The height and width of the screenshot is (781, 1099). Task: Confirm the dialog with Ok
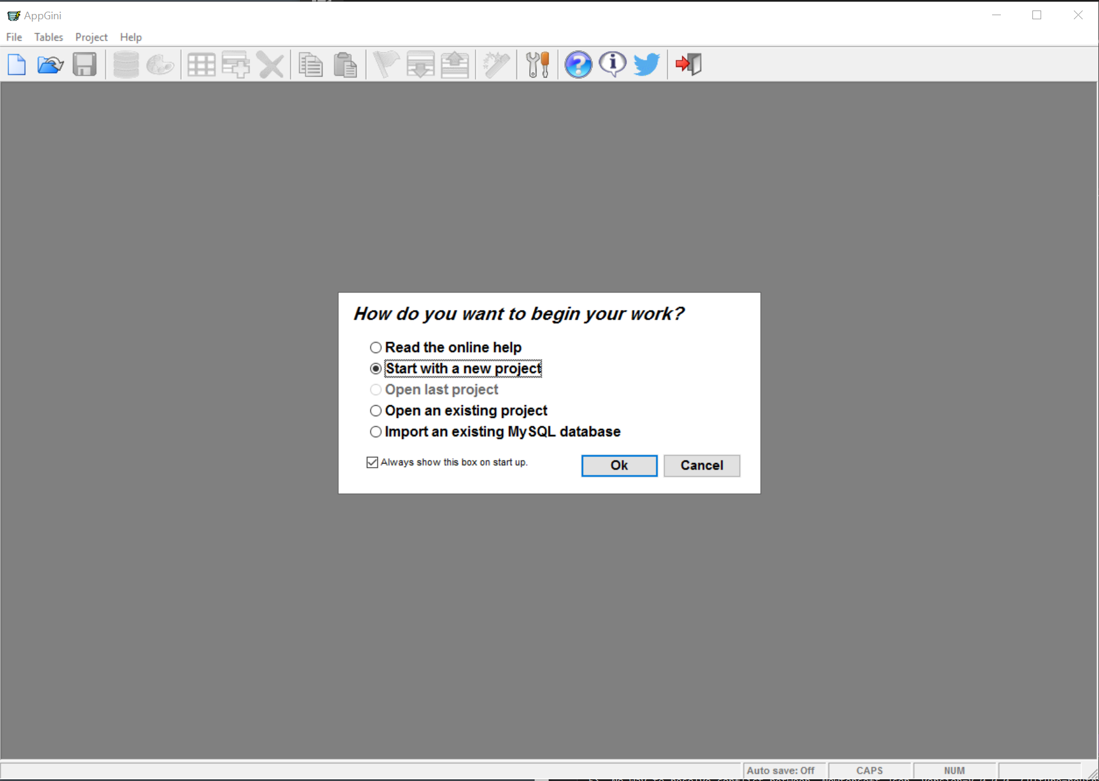619,465
